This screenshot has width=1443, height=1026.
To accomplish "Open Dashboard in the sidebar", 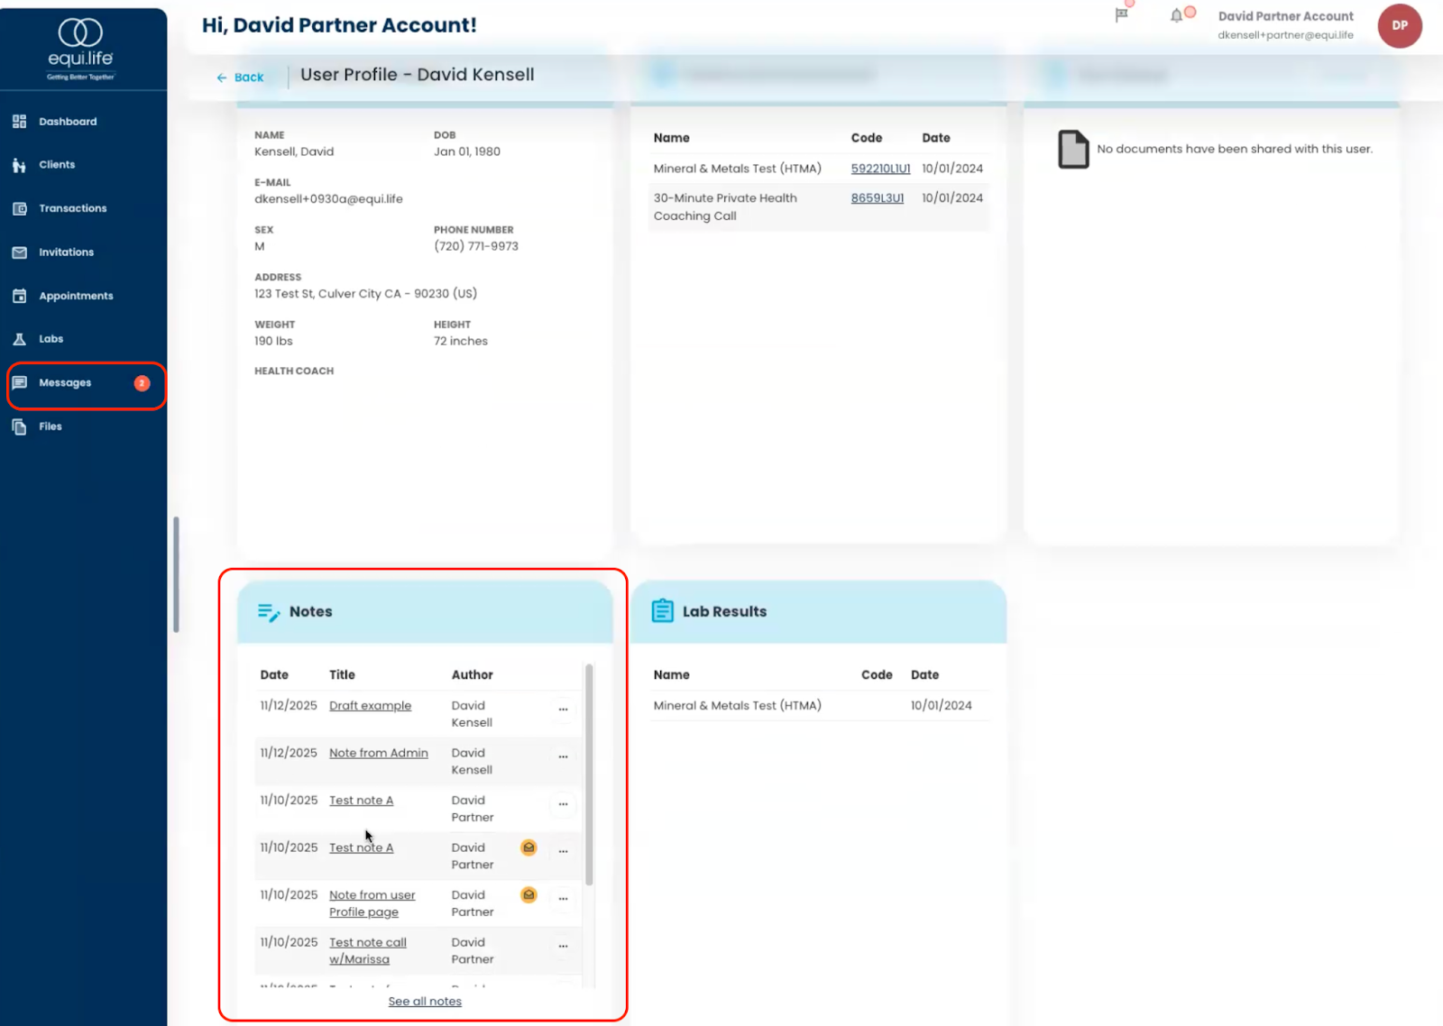I will [x=68, y=122].
